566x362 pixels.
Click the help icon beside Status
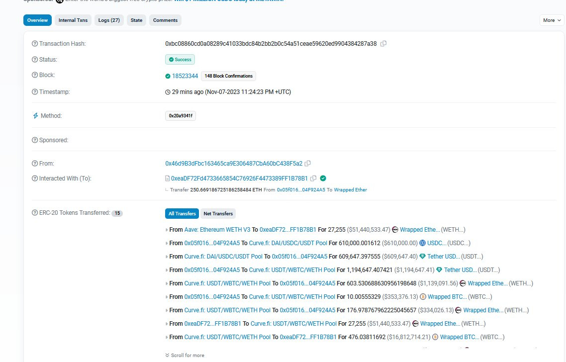click(35, 60)
